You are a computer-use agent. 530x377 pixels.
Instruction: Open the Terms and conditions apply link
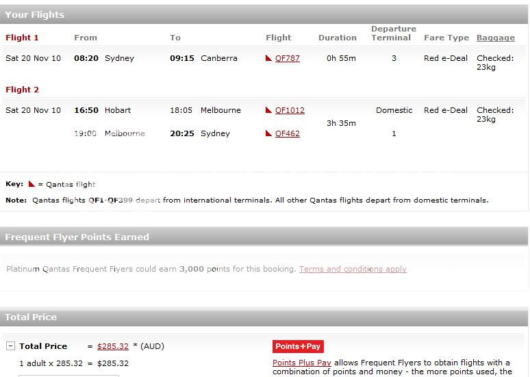[353, 269]
